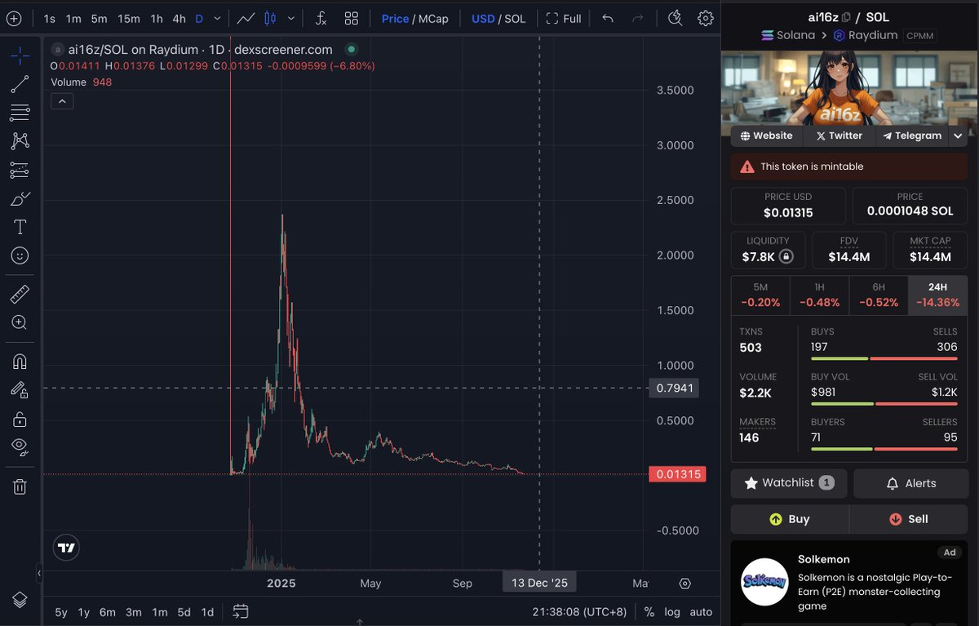The height and width of the screenshot is (626, 979).
Task: Open the chart axis settings gear icon
Action: [x=685, y=584]
